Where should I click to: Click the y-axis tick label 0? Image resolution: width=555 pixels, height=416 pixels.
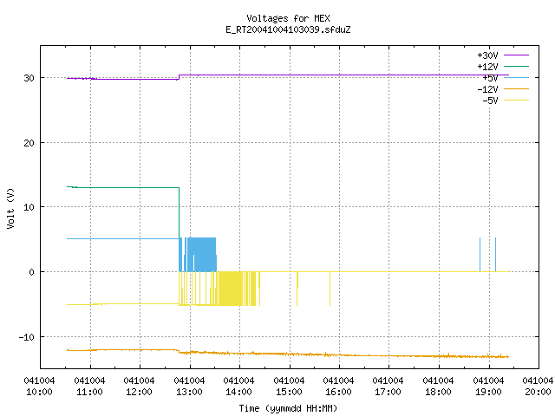coord(31,272)
